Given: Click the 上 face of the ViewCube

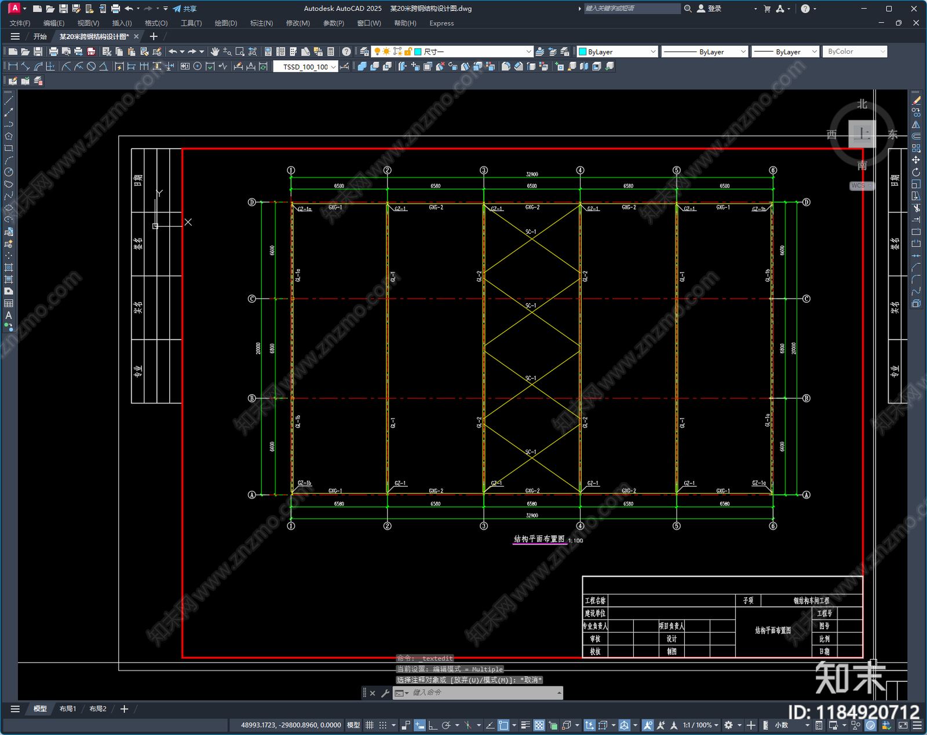Looking at the screenshot, I should pyautogui.click(x=862, y=134).
